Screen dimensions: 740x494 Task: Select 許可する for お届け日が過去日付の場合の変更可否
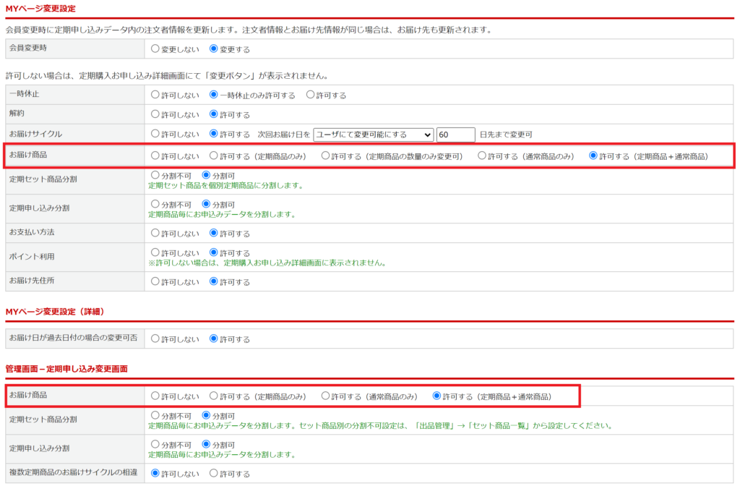point(213,338)
